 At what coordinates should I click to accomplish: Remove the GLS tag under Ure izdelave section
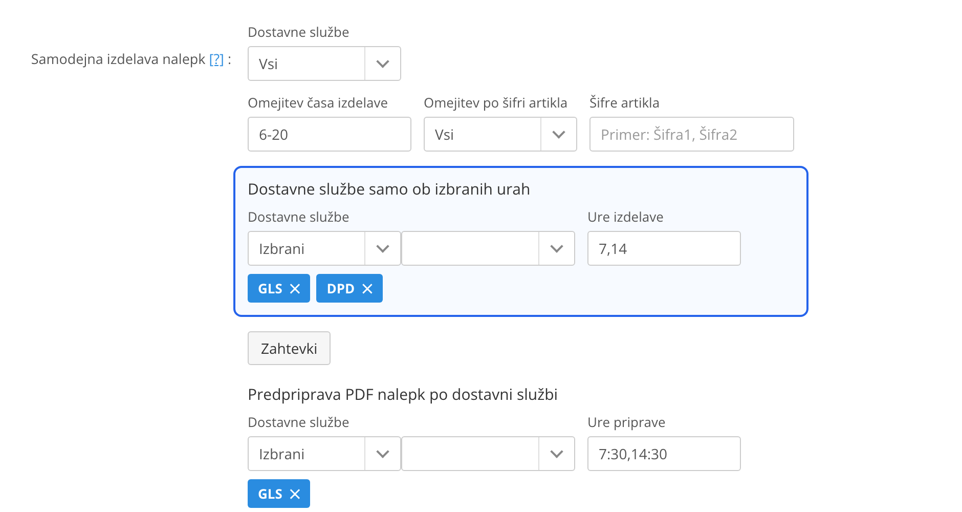point(295,289)
